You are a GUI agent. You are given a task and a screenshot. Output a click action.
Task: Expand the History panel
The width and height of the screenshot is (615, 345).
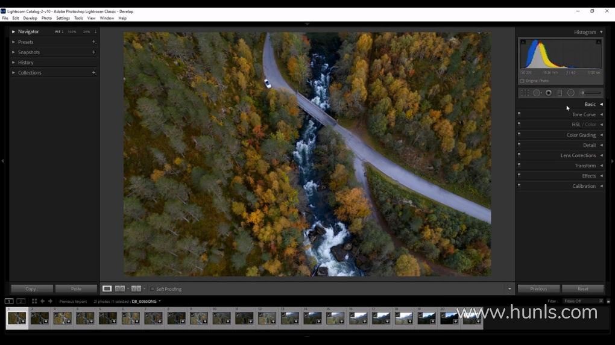pyautogui.click(x=13, y=62)
